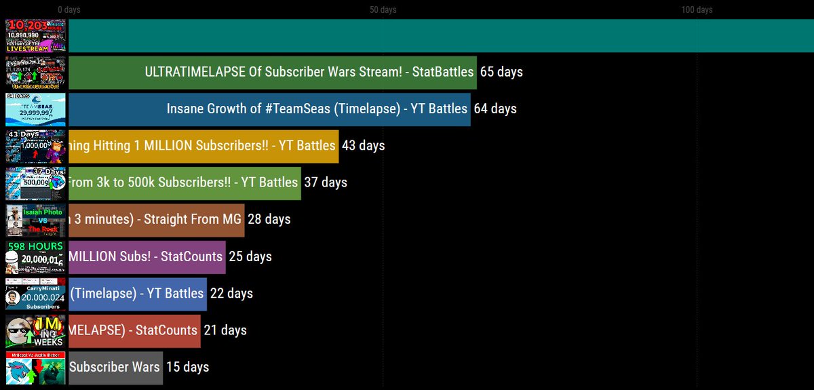Screen dimensions: 814x390
Task: Open the CarryMinati 20.000.024 Subscribers thumbnail
Action: (36, 294)
